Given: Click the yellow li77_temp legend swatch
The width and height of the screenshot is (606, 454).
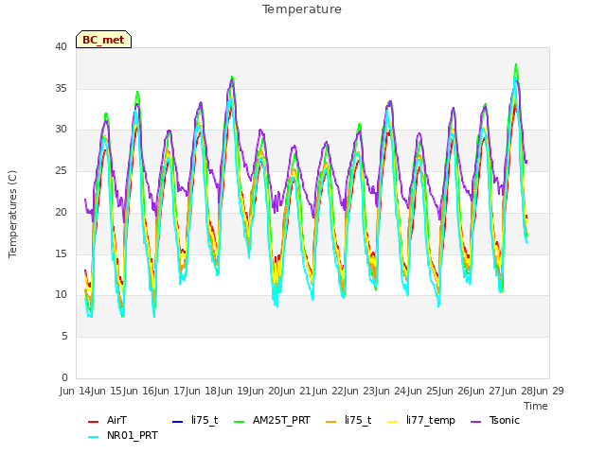Looking at the screenshot, I should coord(393,422).
